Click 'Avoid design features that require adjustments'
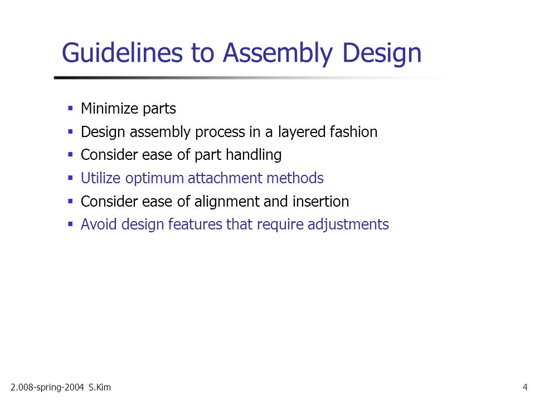 point(235,224)
